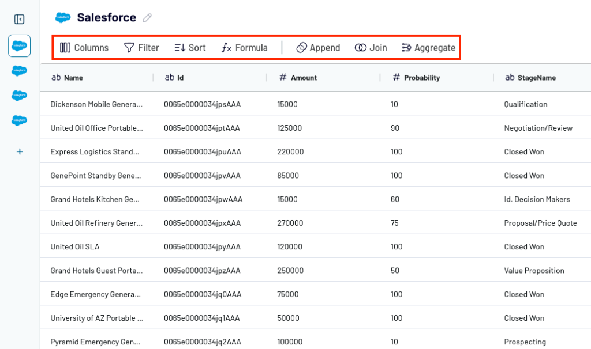Screen dimensions: 591x349
Task: Select the Pyramid Emergency Gen... cell
Action: pos(95,342)
